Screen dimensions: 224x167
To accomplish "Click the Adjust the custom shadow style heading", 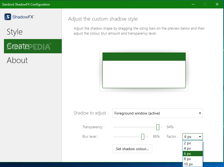I will [x=103, y=19].
